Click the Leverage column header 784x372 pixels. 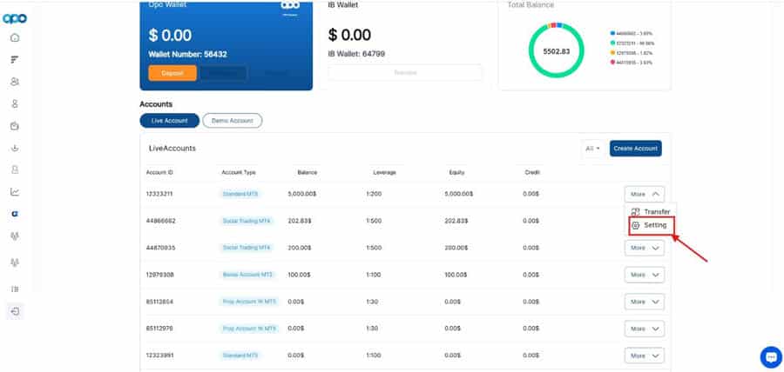(x=384, y=173)
